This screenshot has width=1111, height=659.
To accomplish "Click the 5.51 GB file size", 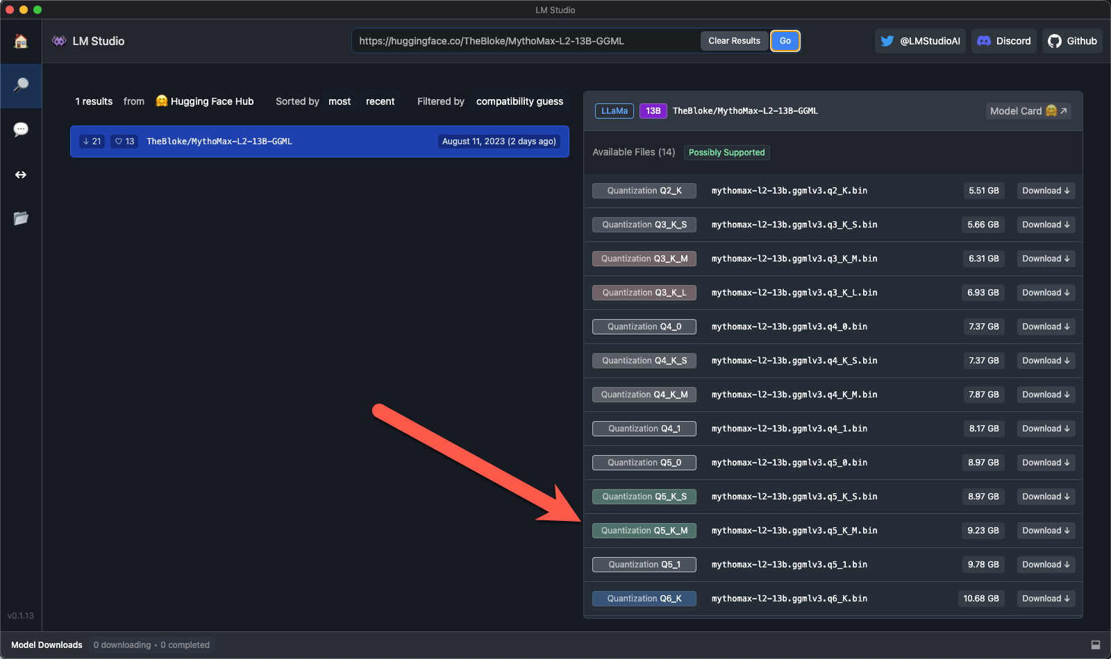I will (984, 191).
